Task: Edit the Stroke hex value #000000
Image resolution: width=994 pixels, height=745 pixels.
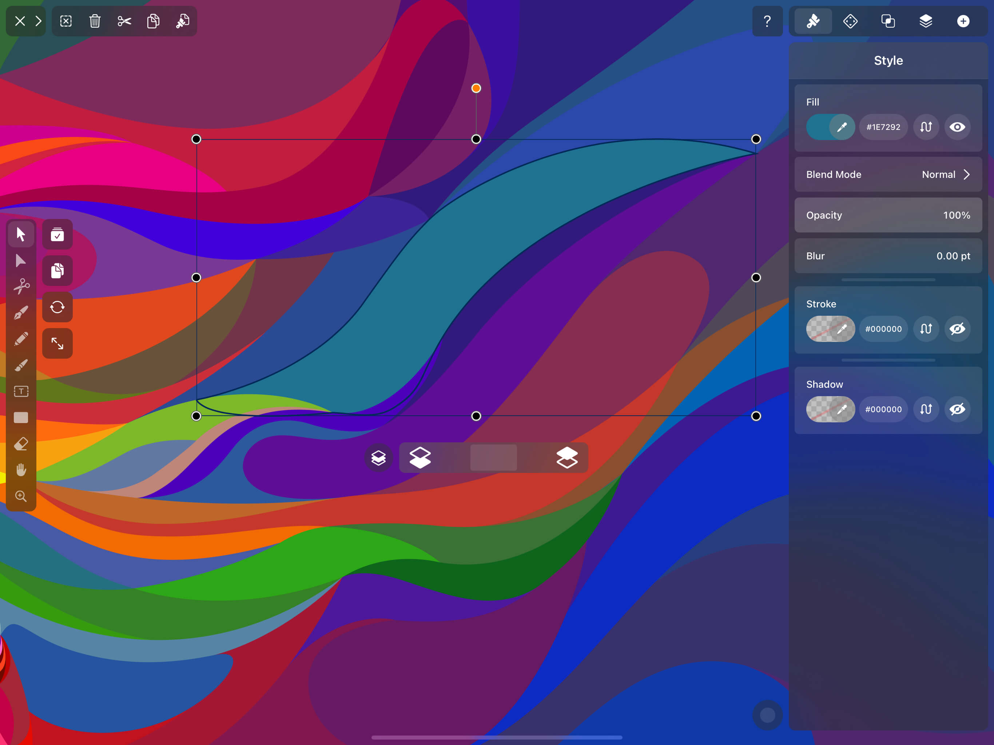Action: point(883,329)
